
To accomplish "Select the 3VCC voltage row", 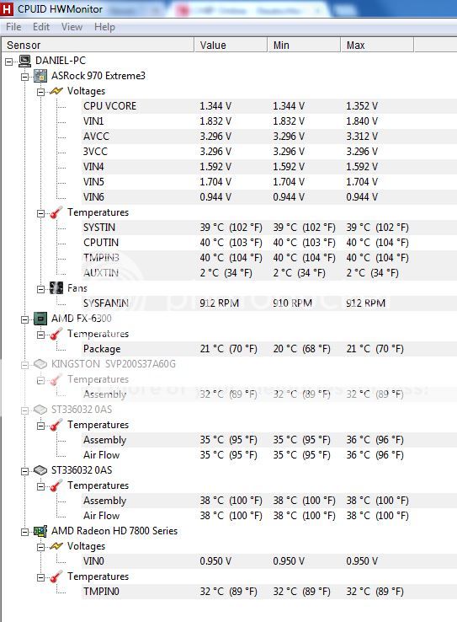I will point(268,152).
